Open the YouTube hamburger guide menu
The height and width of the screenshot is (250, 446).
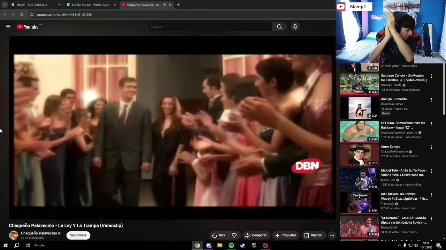[x=8, y=27]
